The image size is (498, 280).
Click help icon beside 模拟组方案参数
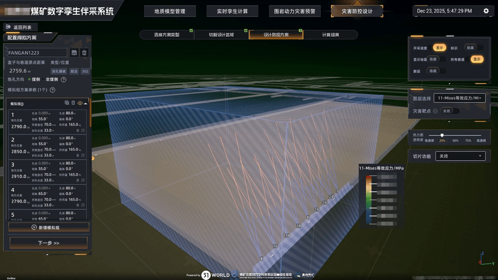[x=52, y=90]
